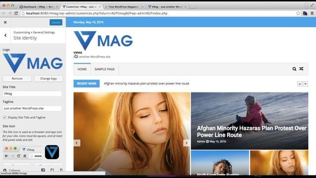Screen dimensions: 316x178
Task: Click the RECENT NEWS label
Action: coord(86,84)
